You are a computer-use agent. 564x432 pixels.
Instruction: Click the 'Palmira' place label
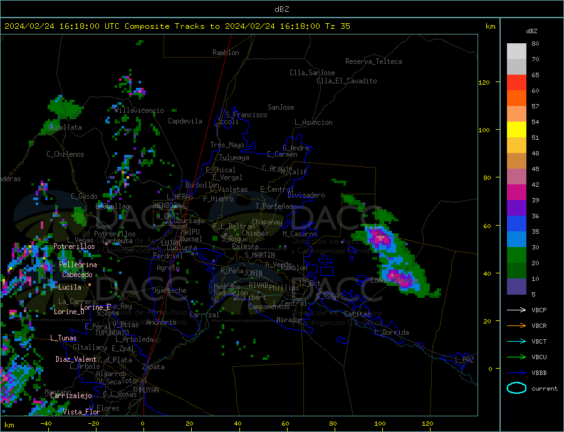pos(245,246)
